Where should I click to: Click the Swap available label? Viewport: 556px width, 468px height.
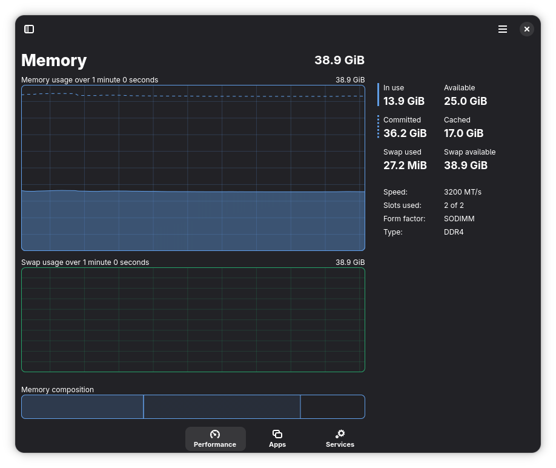click(x=469, y=152)
